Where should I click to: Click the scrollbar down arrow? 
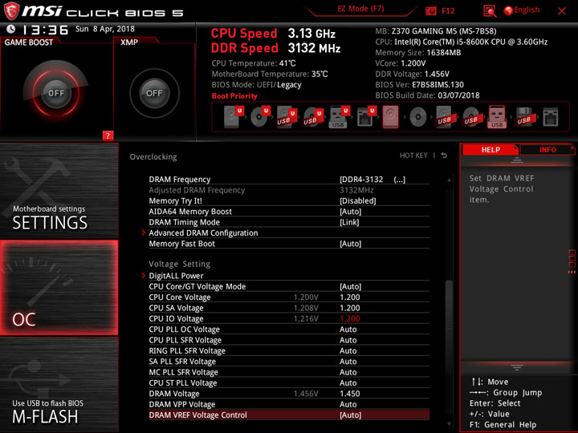pyautogui.click(x=449, y=424)
